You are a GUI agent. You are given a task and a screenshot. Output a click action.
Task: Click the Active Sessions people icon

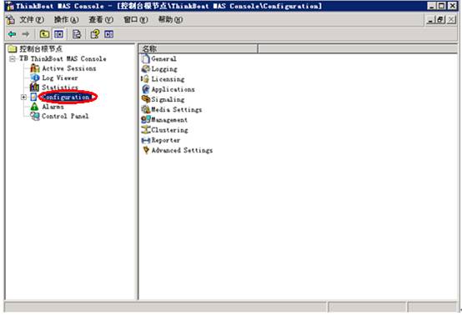coord(35,68)
